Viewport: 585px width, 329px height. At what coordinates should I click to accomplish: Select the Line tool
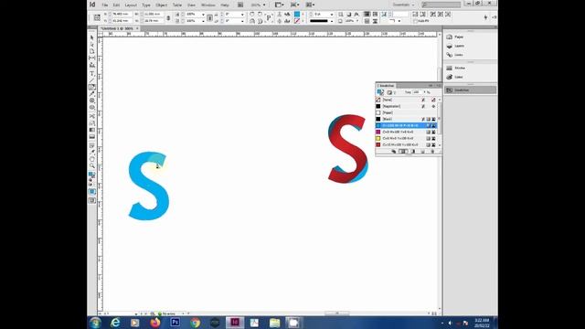click(91, 80)
